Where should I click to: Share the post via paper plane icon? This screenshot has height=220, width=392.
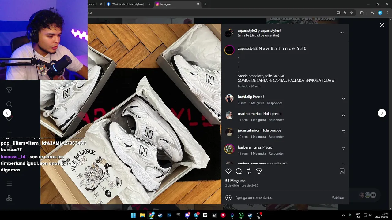(259, 171)
